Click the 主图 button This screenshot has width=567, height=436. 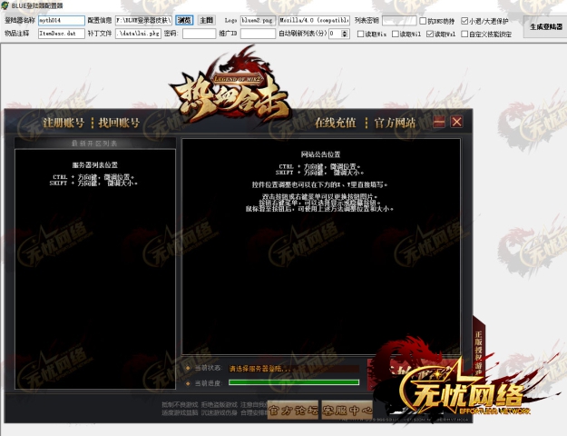(207, 20)
